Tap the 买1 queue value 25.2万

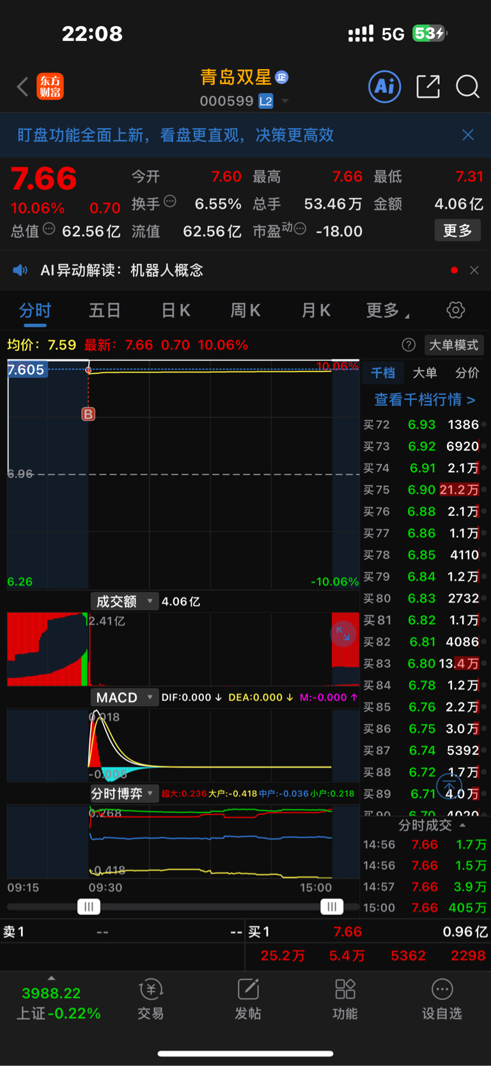[x=283, y=956]
